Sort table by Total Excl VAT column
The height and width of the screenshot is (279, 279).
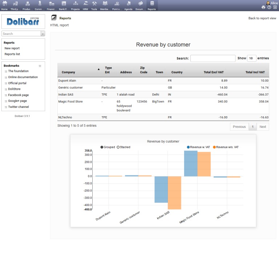coord(214,72)
